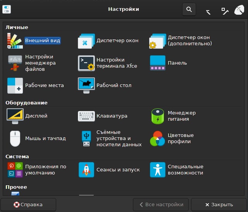The image size is (248, 212).
Task: Click the Рабочий стол monitor icon
Action: coord(86,85)
